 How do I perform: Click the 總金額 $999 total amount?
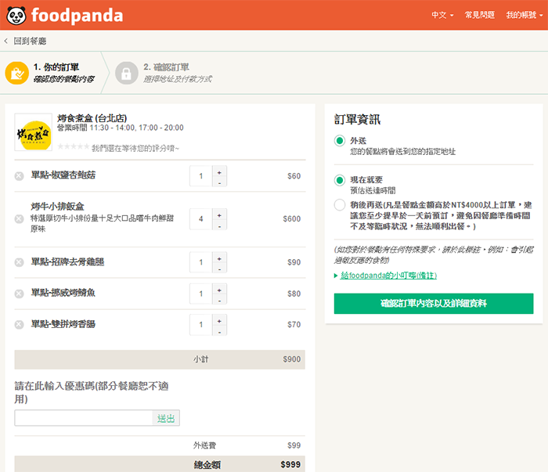pyautogui.click(x=290, y=465)
